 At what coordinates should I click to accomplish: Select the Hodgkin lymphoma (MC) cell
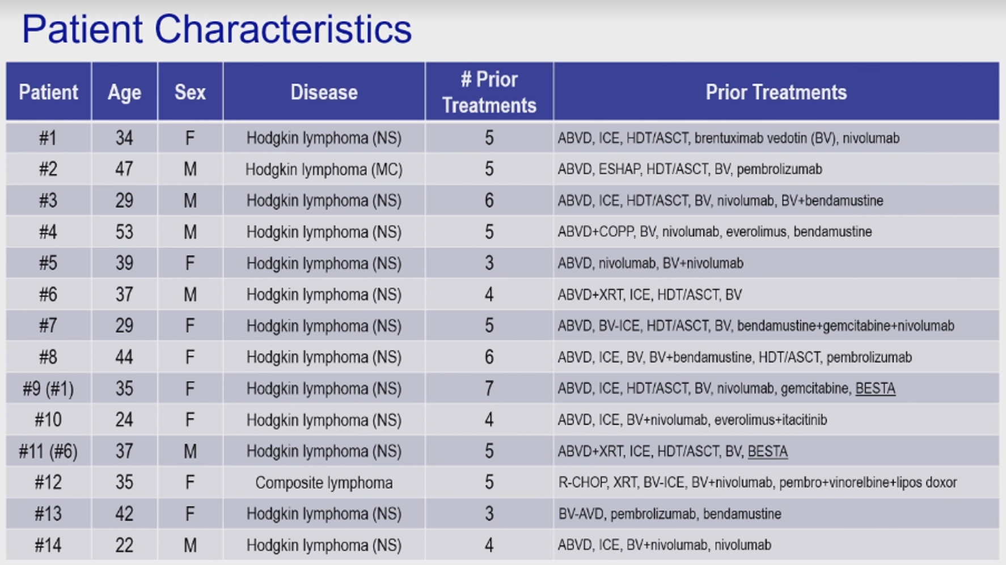(324, 169)
